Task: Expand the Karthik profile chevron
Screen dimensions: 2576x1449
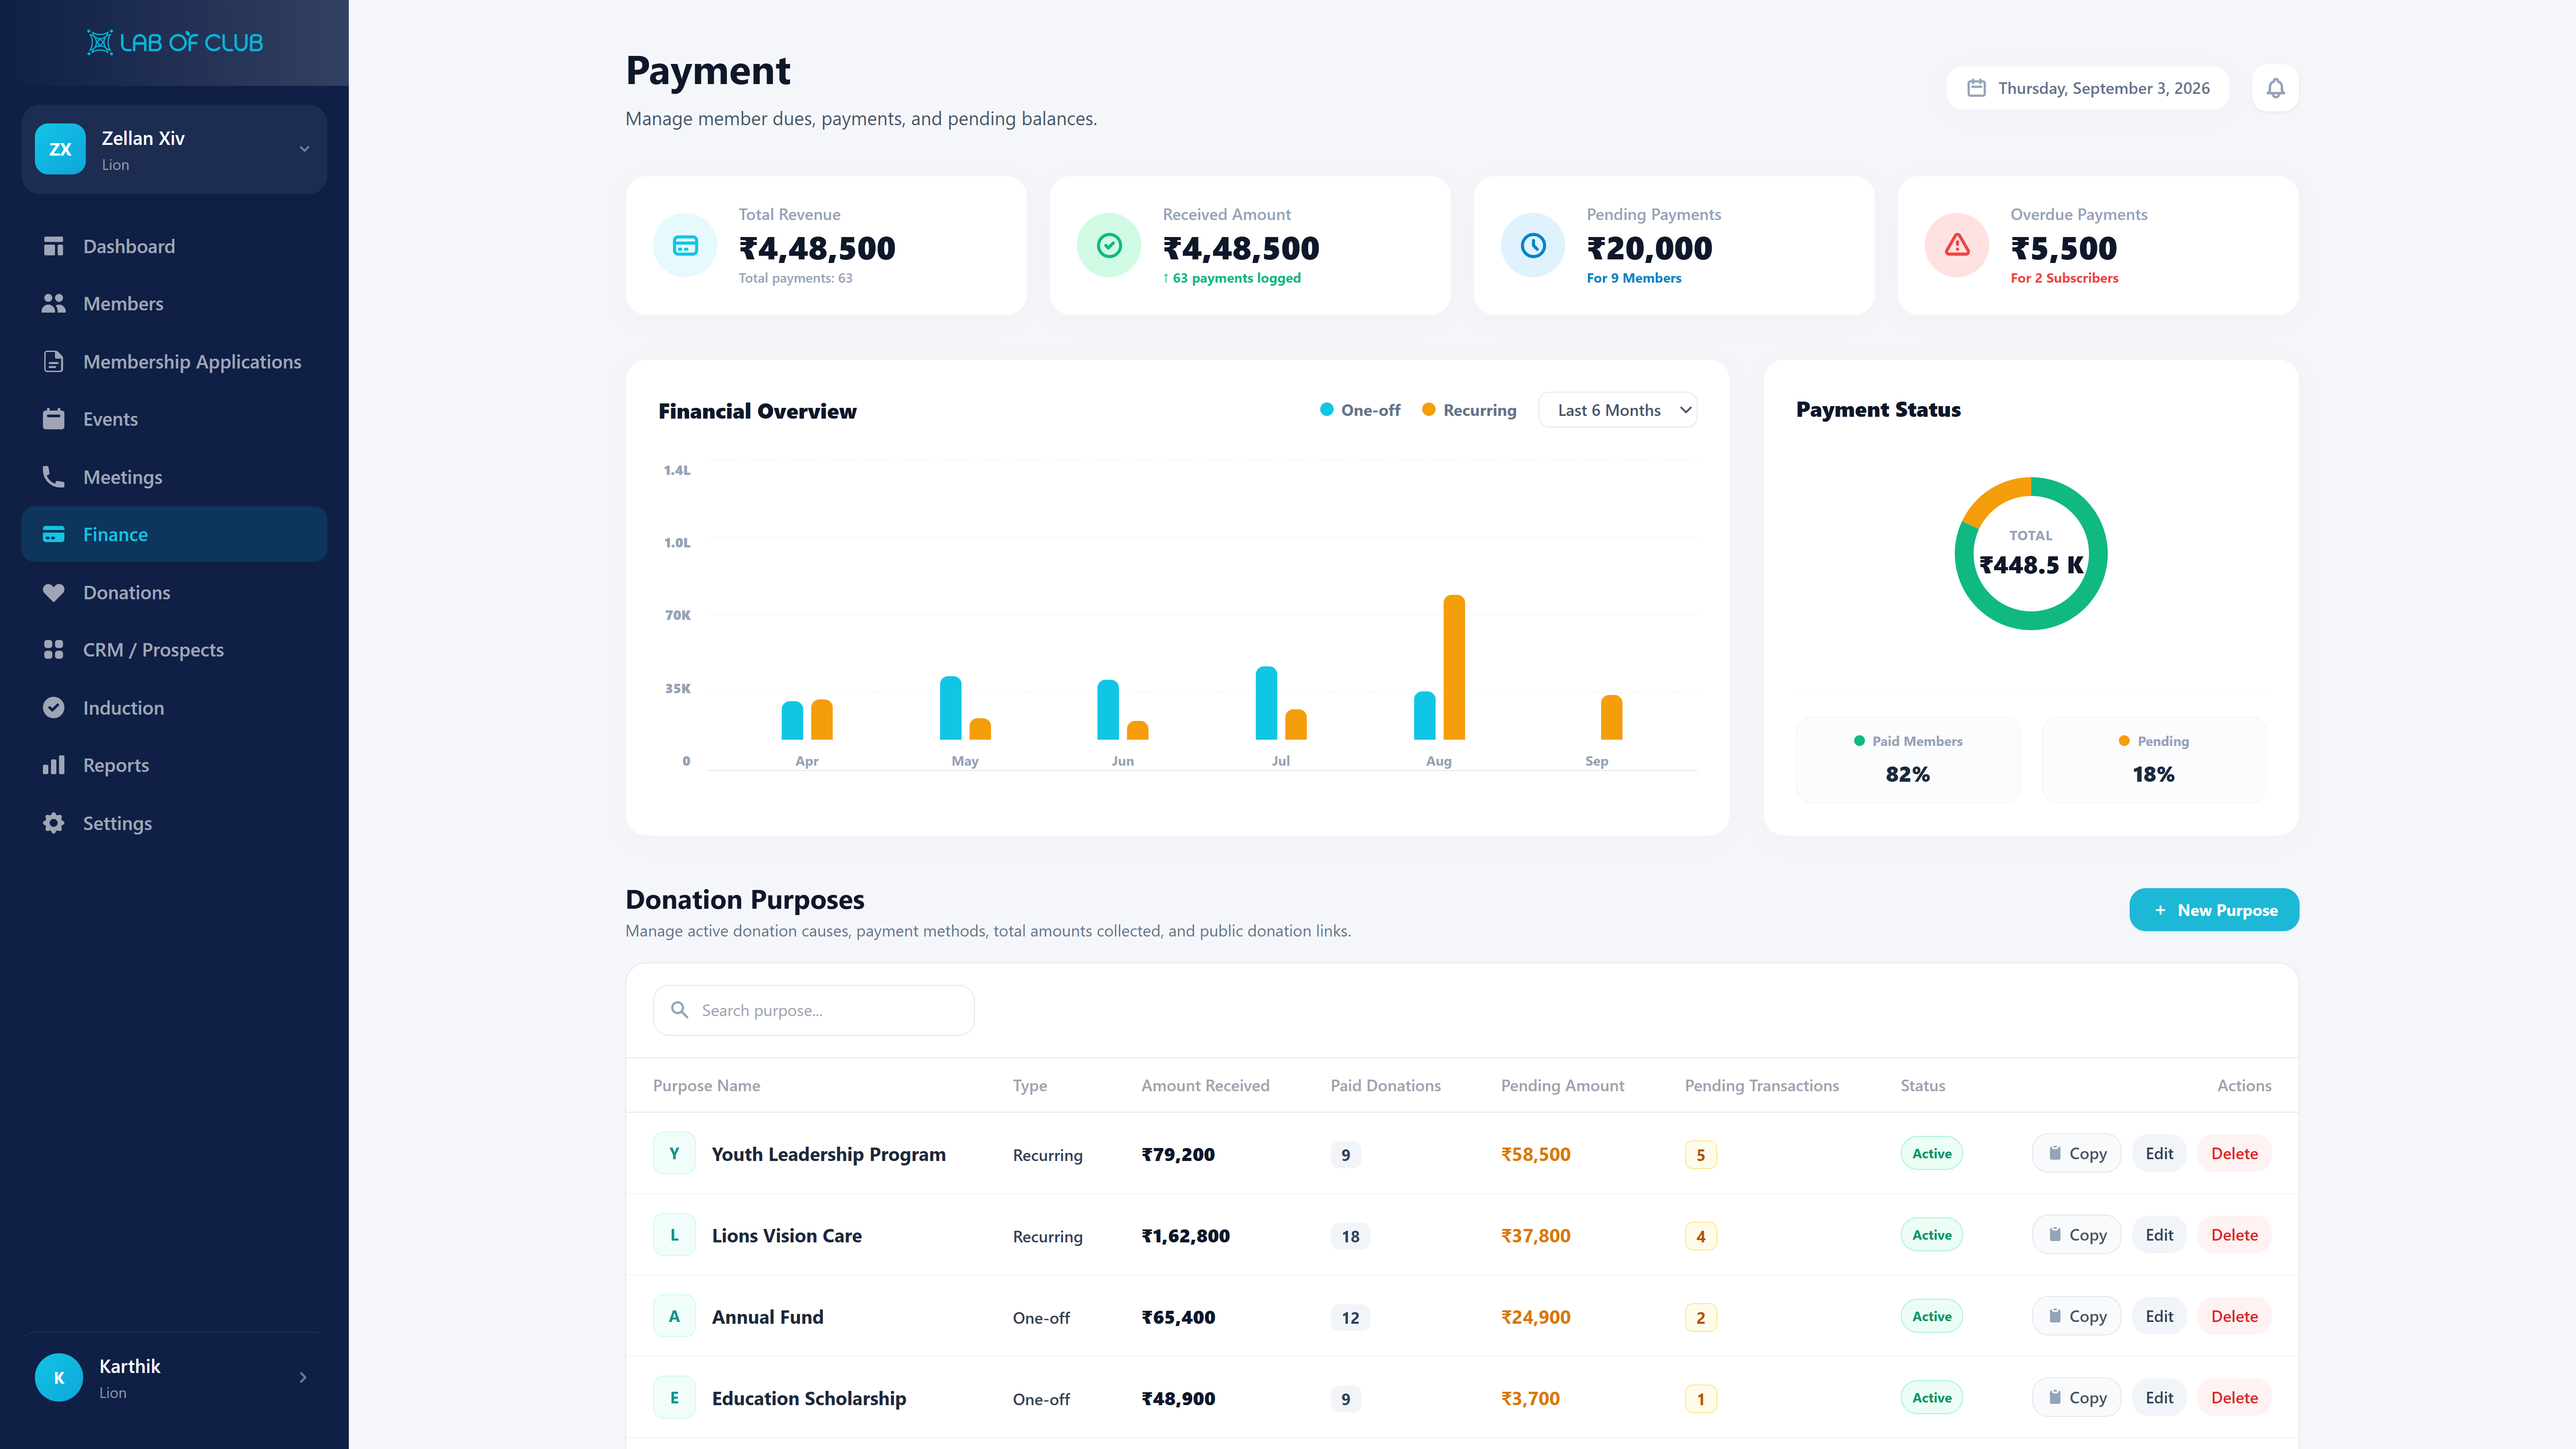Action: 303,1378
